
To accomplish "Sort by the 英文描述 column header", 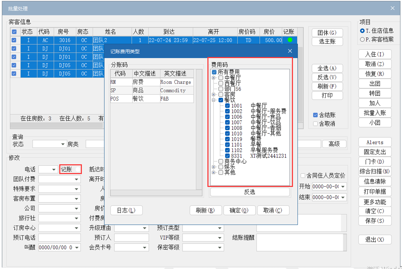I will point(175,74).
